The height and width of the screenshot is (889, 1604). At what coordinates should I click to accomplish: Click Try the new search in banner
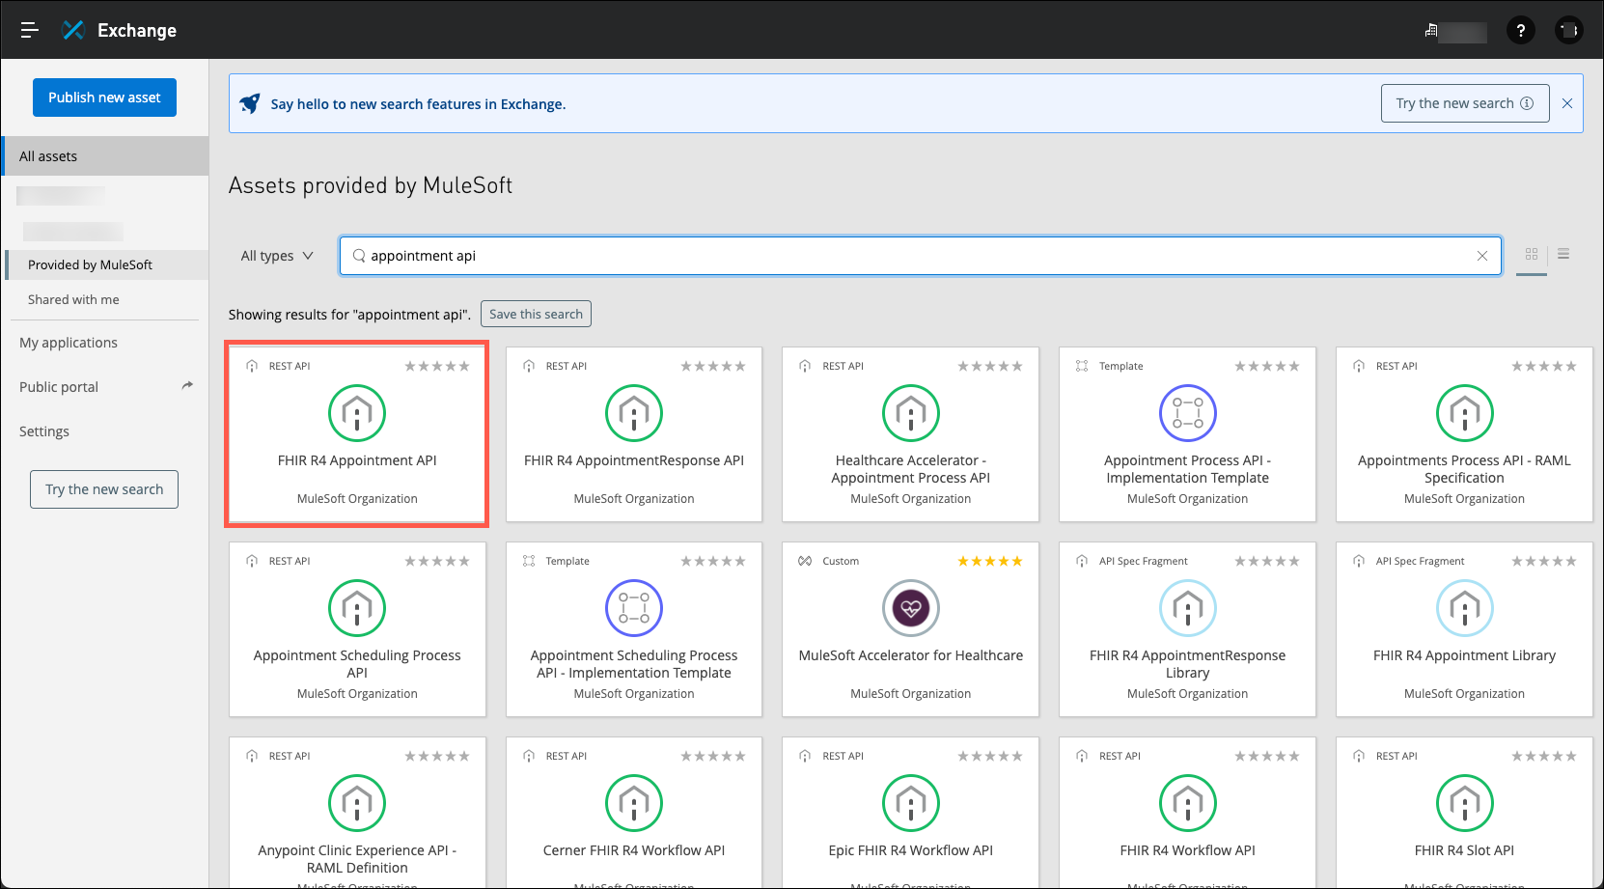1465,103
